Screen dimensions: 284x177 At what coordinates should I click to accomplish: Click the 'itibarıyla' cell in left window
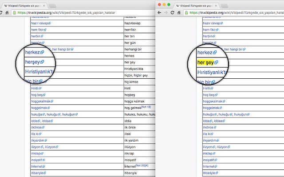pos(130,173)
